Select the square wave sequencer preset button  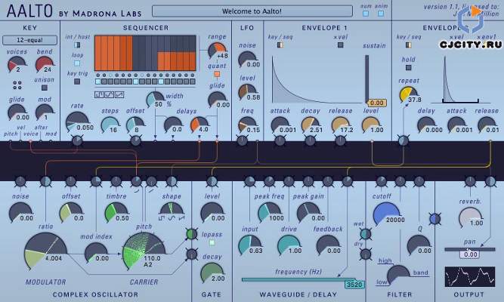(99, 95)
